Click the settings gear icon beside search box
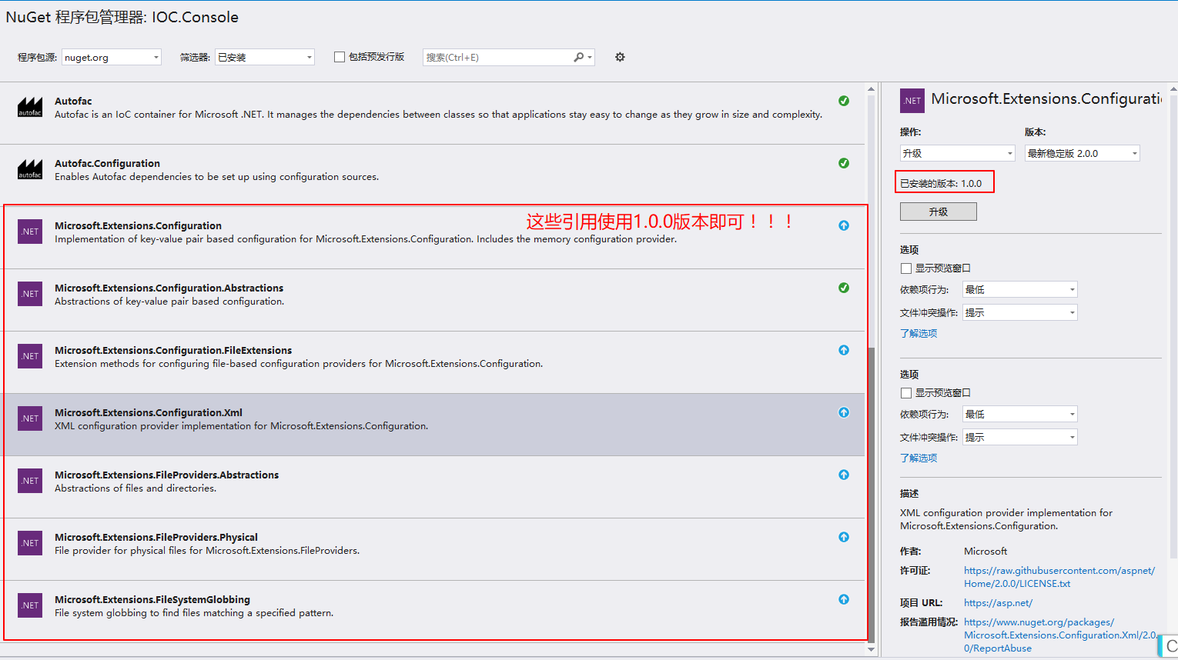The width and height of the screenshot is (1178, 660). [x=620, y=57]
